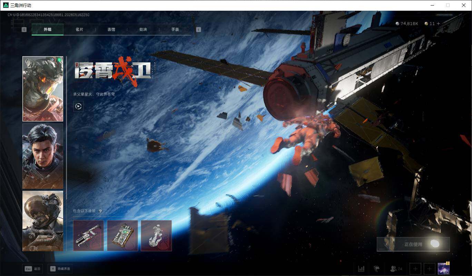This screenshot has width=472, height=276.
Task: Open the bar chart statistics icon
Action: pyautogui.click(x=361, y=269)
